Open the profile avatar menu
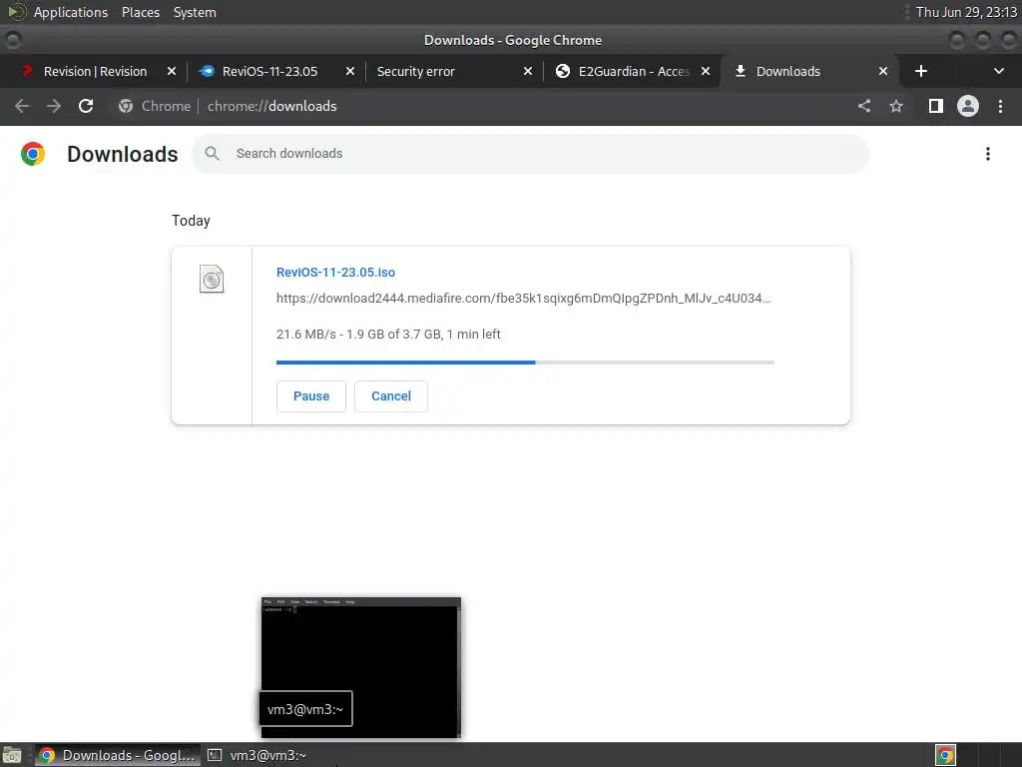 (968, 106)
